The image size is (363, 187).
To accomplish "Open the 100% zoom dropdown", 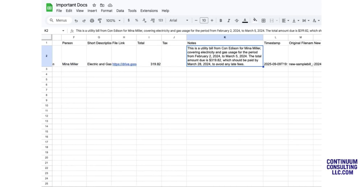I will 113,21.
